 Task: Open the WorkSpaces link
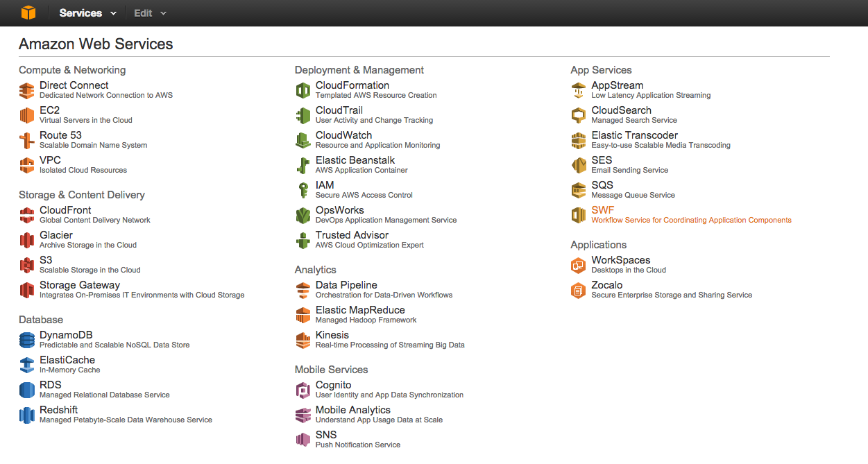click(621, 260)
